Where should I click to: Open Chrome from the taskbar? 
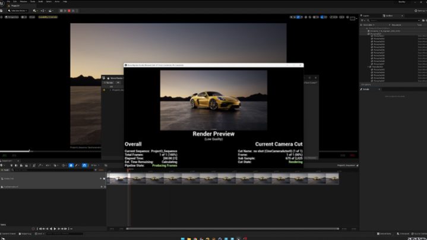point(195,239)
